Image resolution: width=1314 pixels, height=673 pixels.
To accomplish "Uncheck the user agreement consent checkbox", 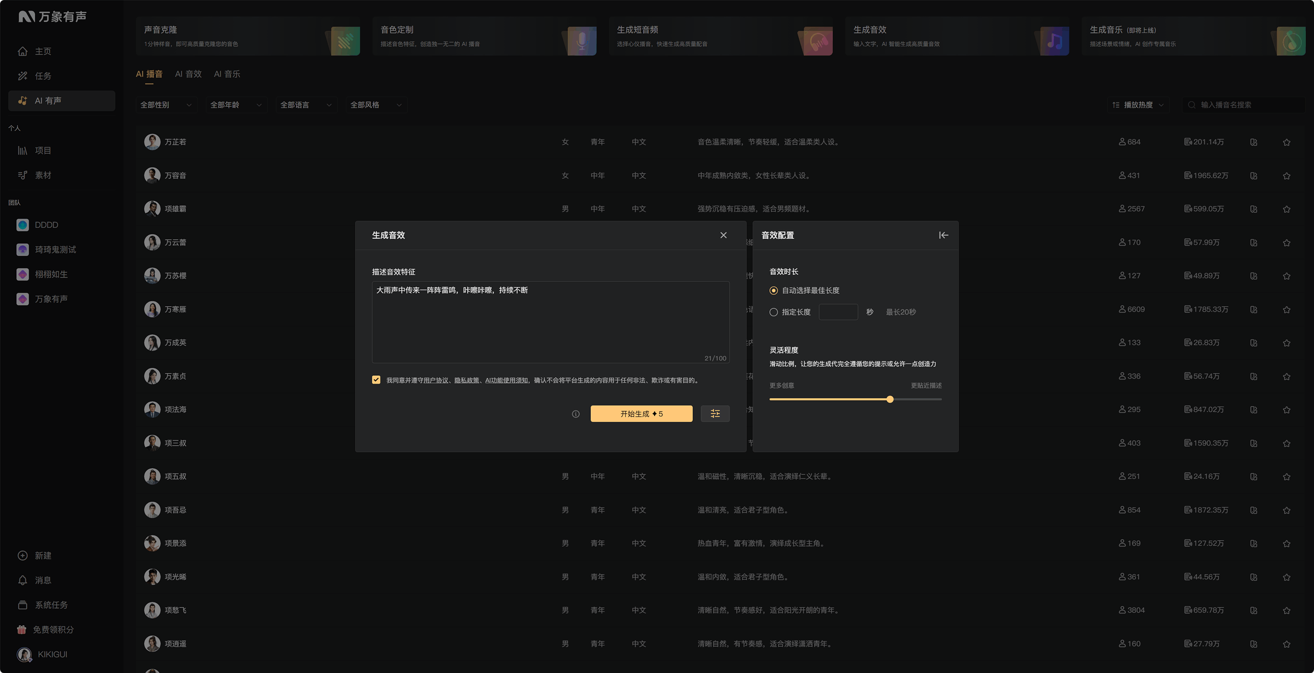I will [376, 380].
